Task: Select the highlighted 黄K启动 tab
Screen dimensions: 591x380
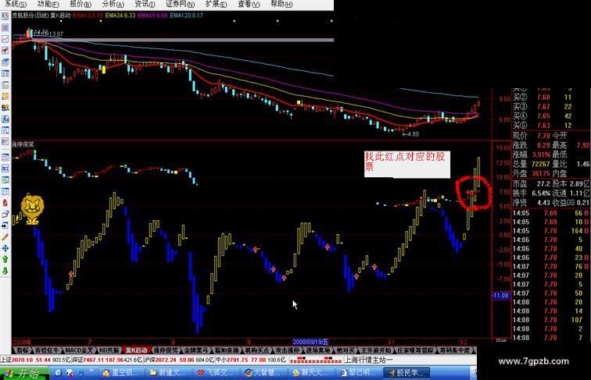Action: click(x=137, y=350)
